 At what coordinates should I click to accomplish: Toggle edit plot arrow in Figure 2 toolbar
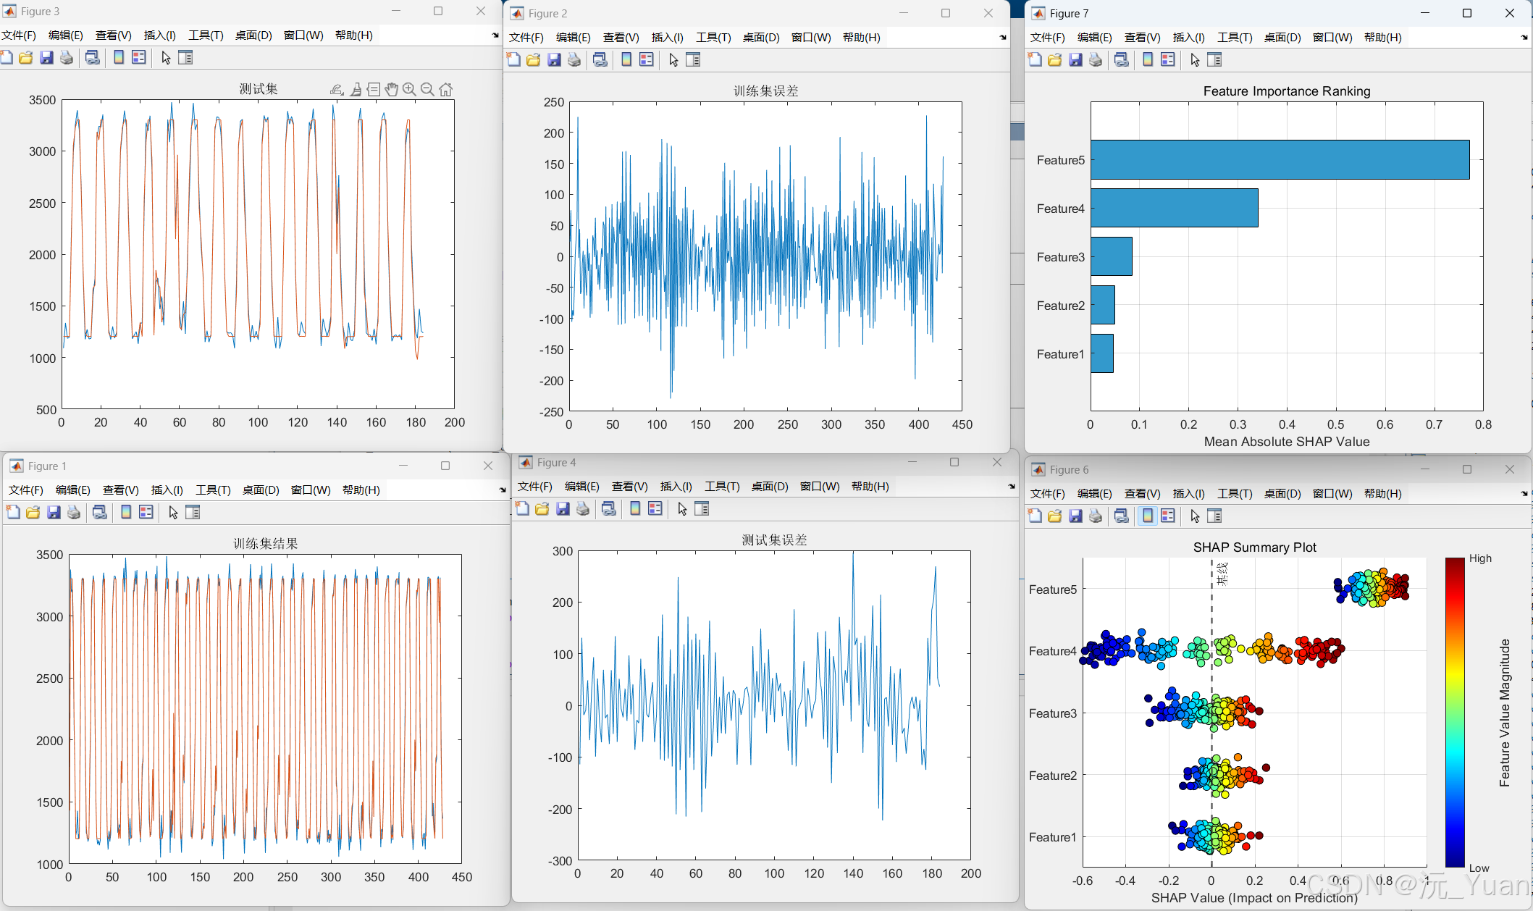(x=673, y=60)
